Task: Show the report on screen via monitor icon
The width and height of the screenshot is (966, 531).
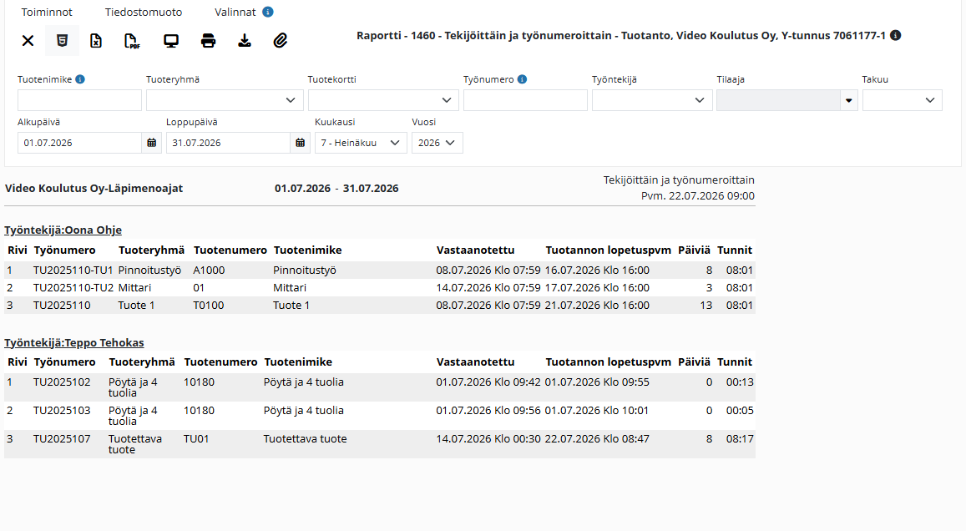Action: (170, 41)
